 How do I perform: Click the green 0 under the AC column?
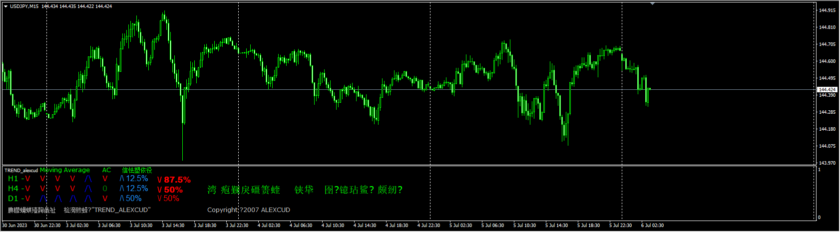point(105,189)
